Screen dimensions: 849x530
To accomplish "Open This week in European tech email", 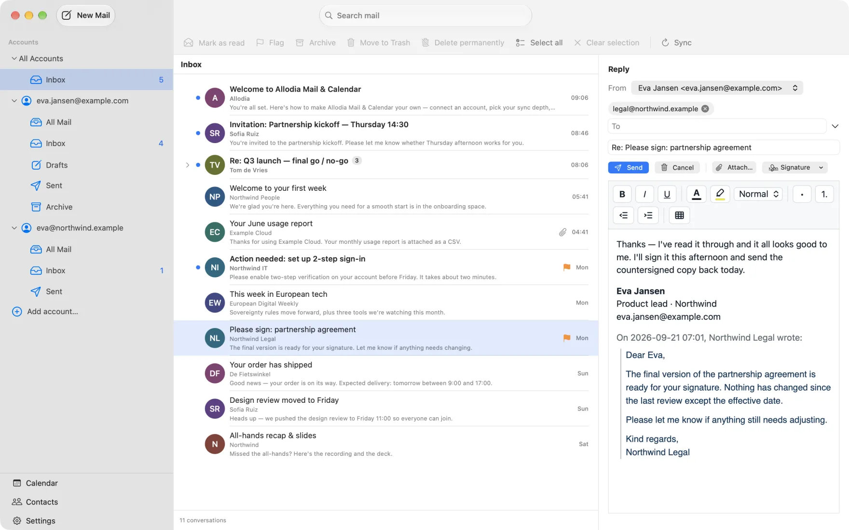I will coord(386,303).
